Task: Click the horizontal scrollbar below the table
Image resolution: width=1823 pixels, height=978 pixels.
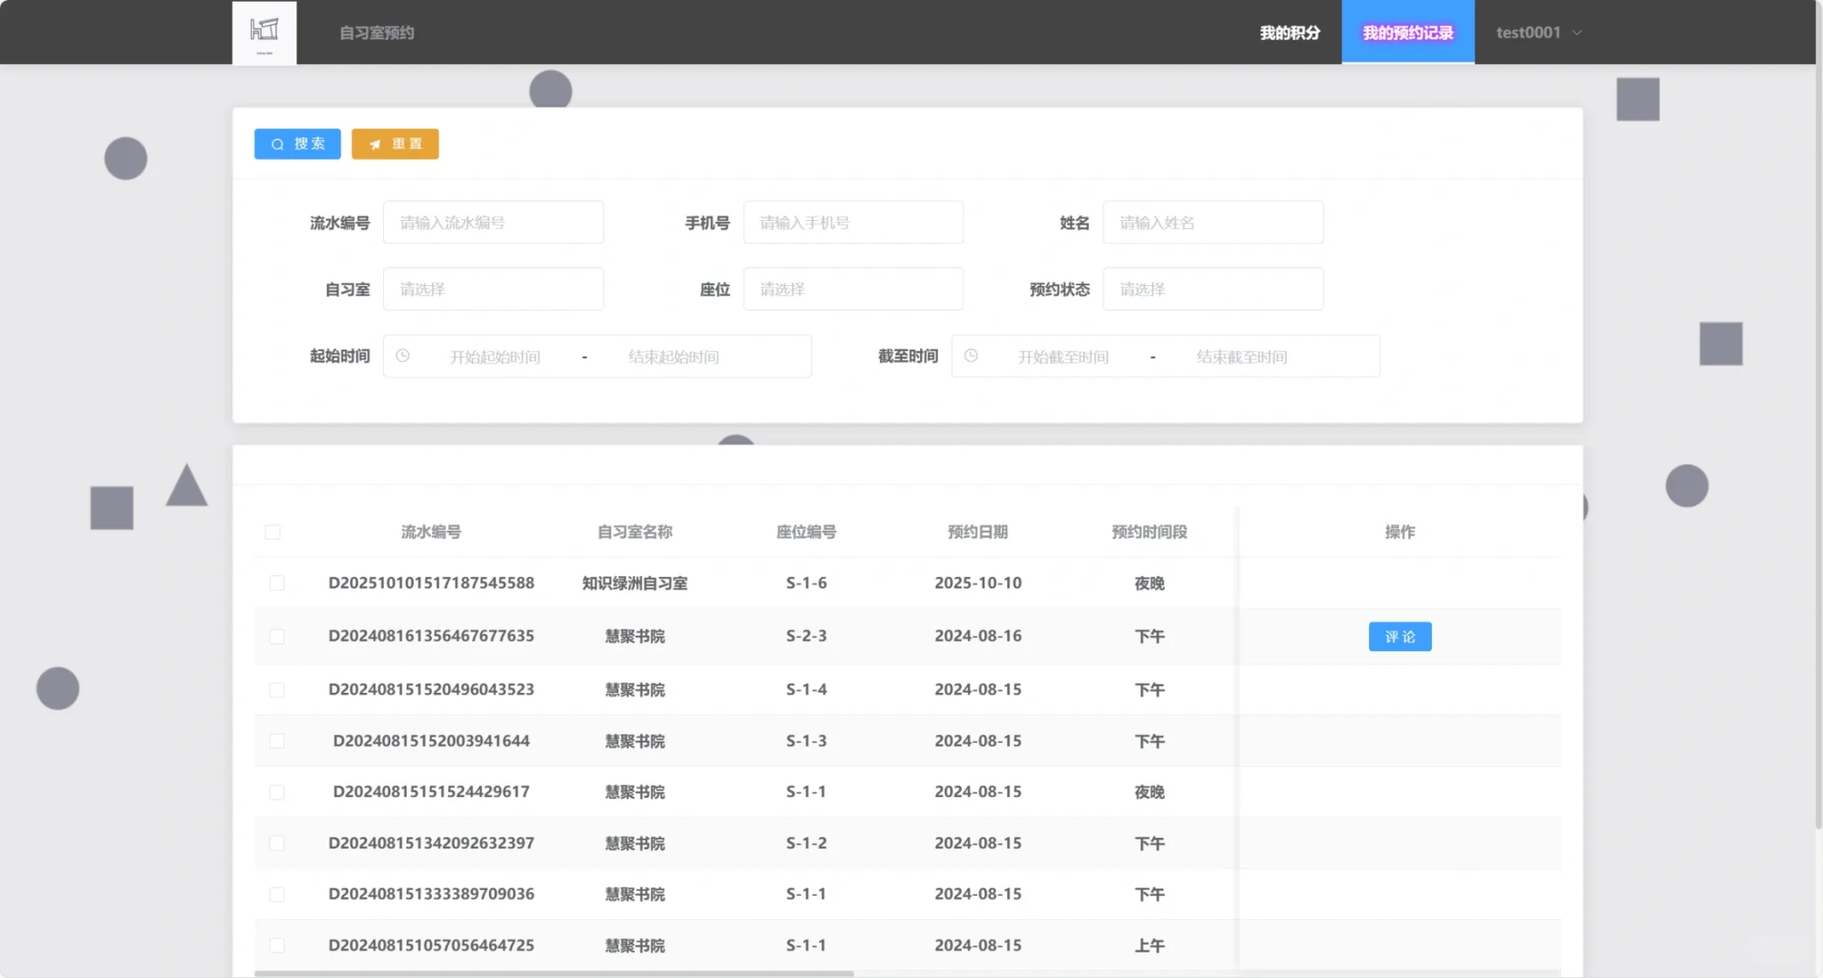Action: 557,973
